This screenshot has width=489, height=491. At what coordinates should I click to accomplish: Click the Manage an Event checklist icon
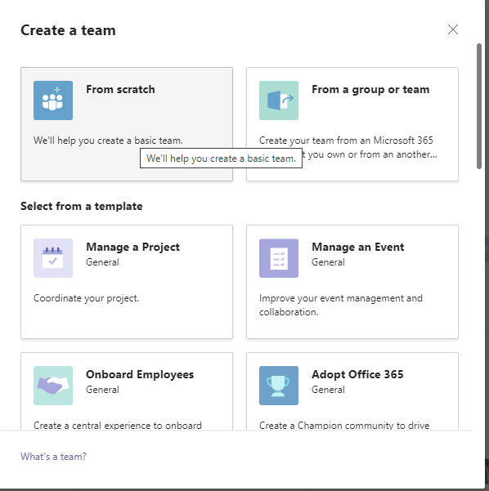click(x=279, y=258)
